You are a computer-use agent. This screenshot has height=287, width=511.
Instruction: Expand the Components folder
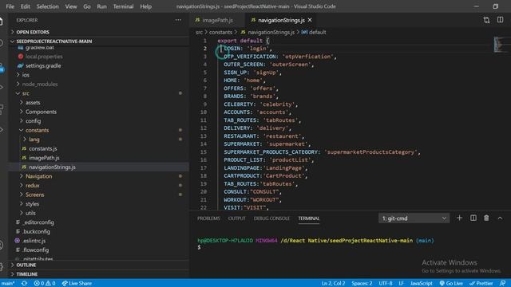pos(41,112)
